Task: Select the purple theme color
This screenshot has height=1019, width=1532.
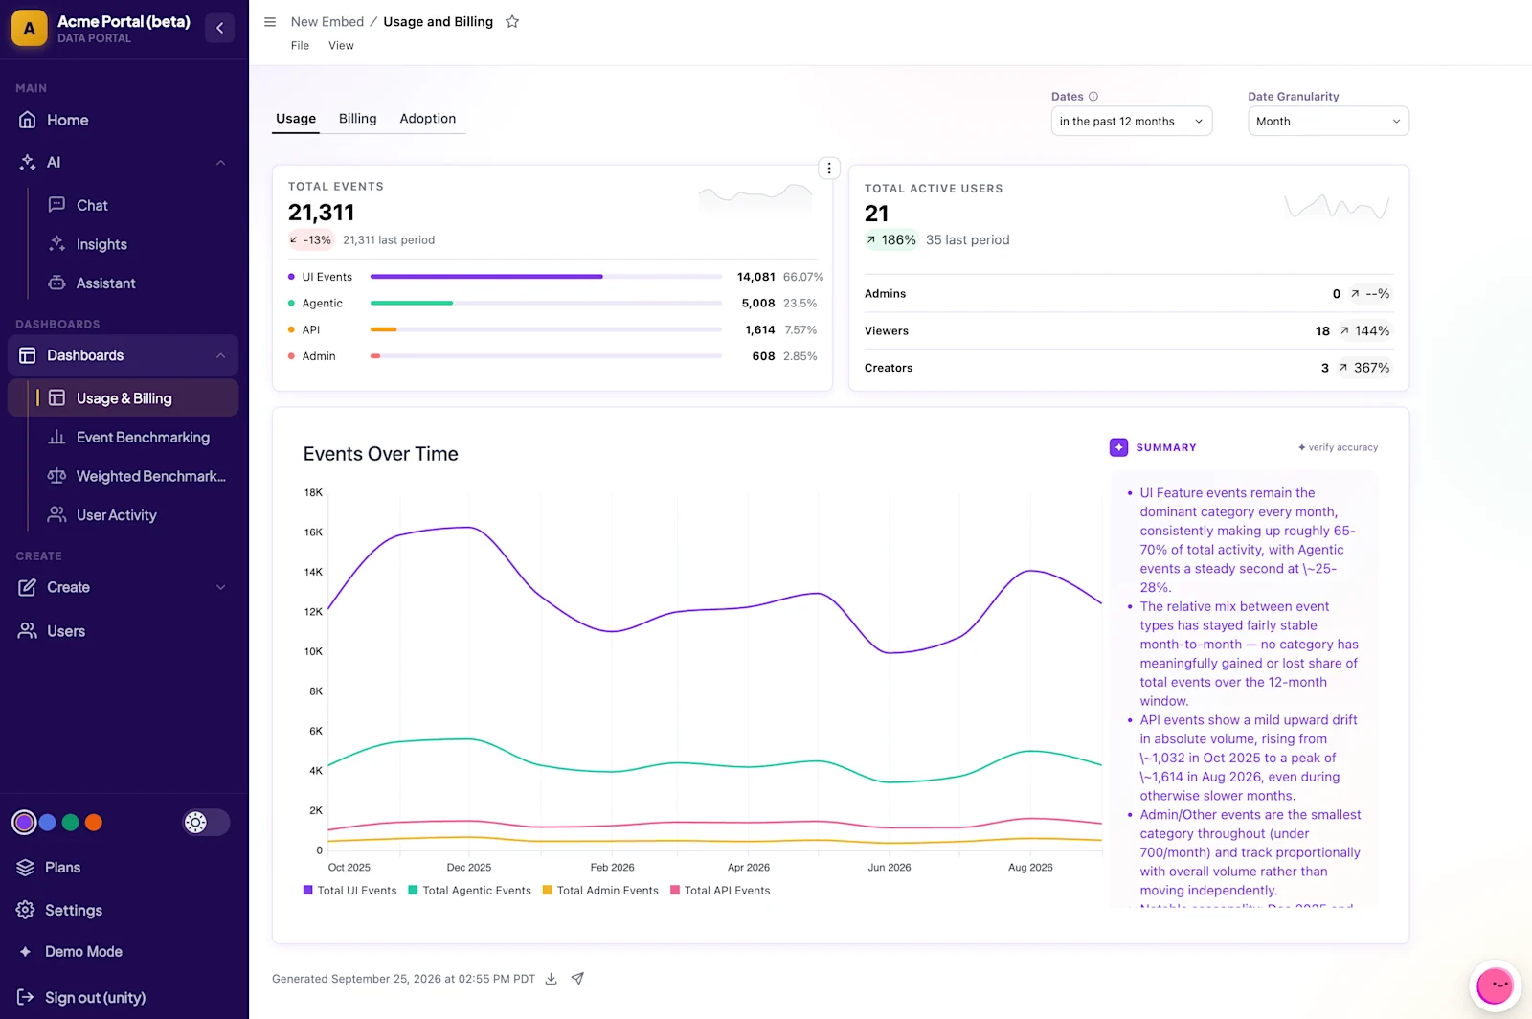Action: (24, 823)
